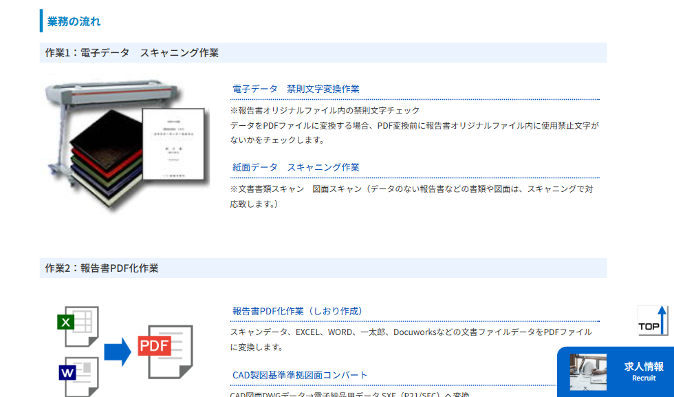
Task: Open 紙面データ スキャニング作業 link
Action: point(296,167)
